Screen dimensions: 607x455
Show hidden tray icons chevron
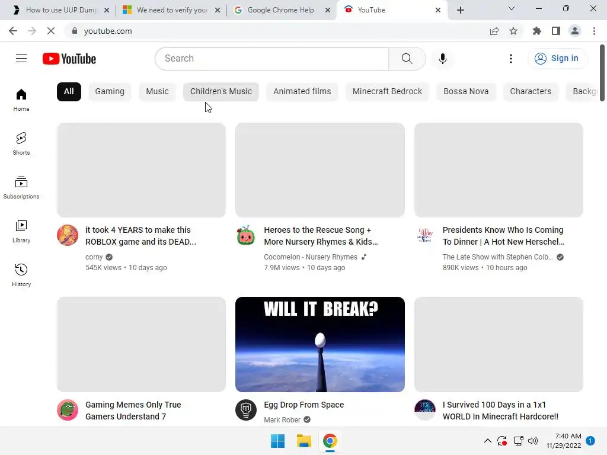[x=488, y=441]
